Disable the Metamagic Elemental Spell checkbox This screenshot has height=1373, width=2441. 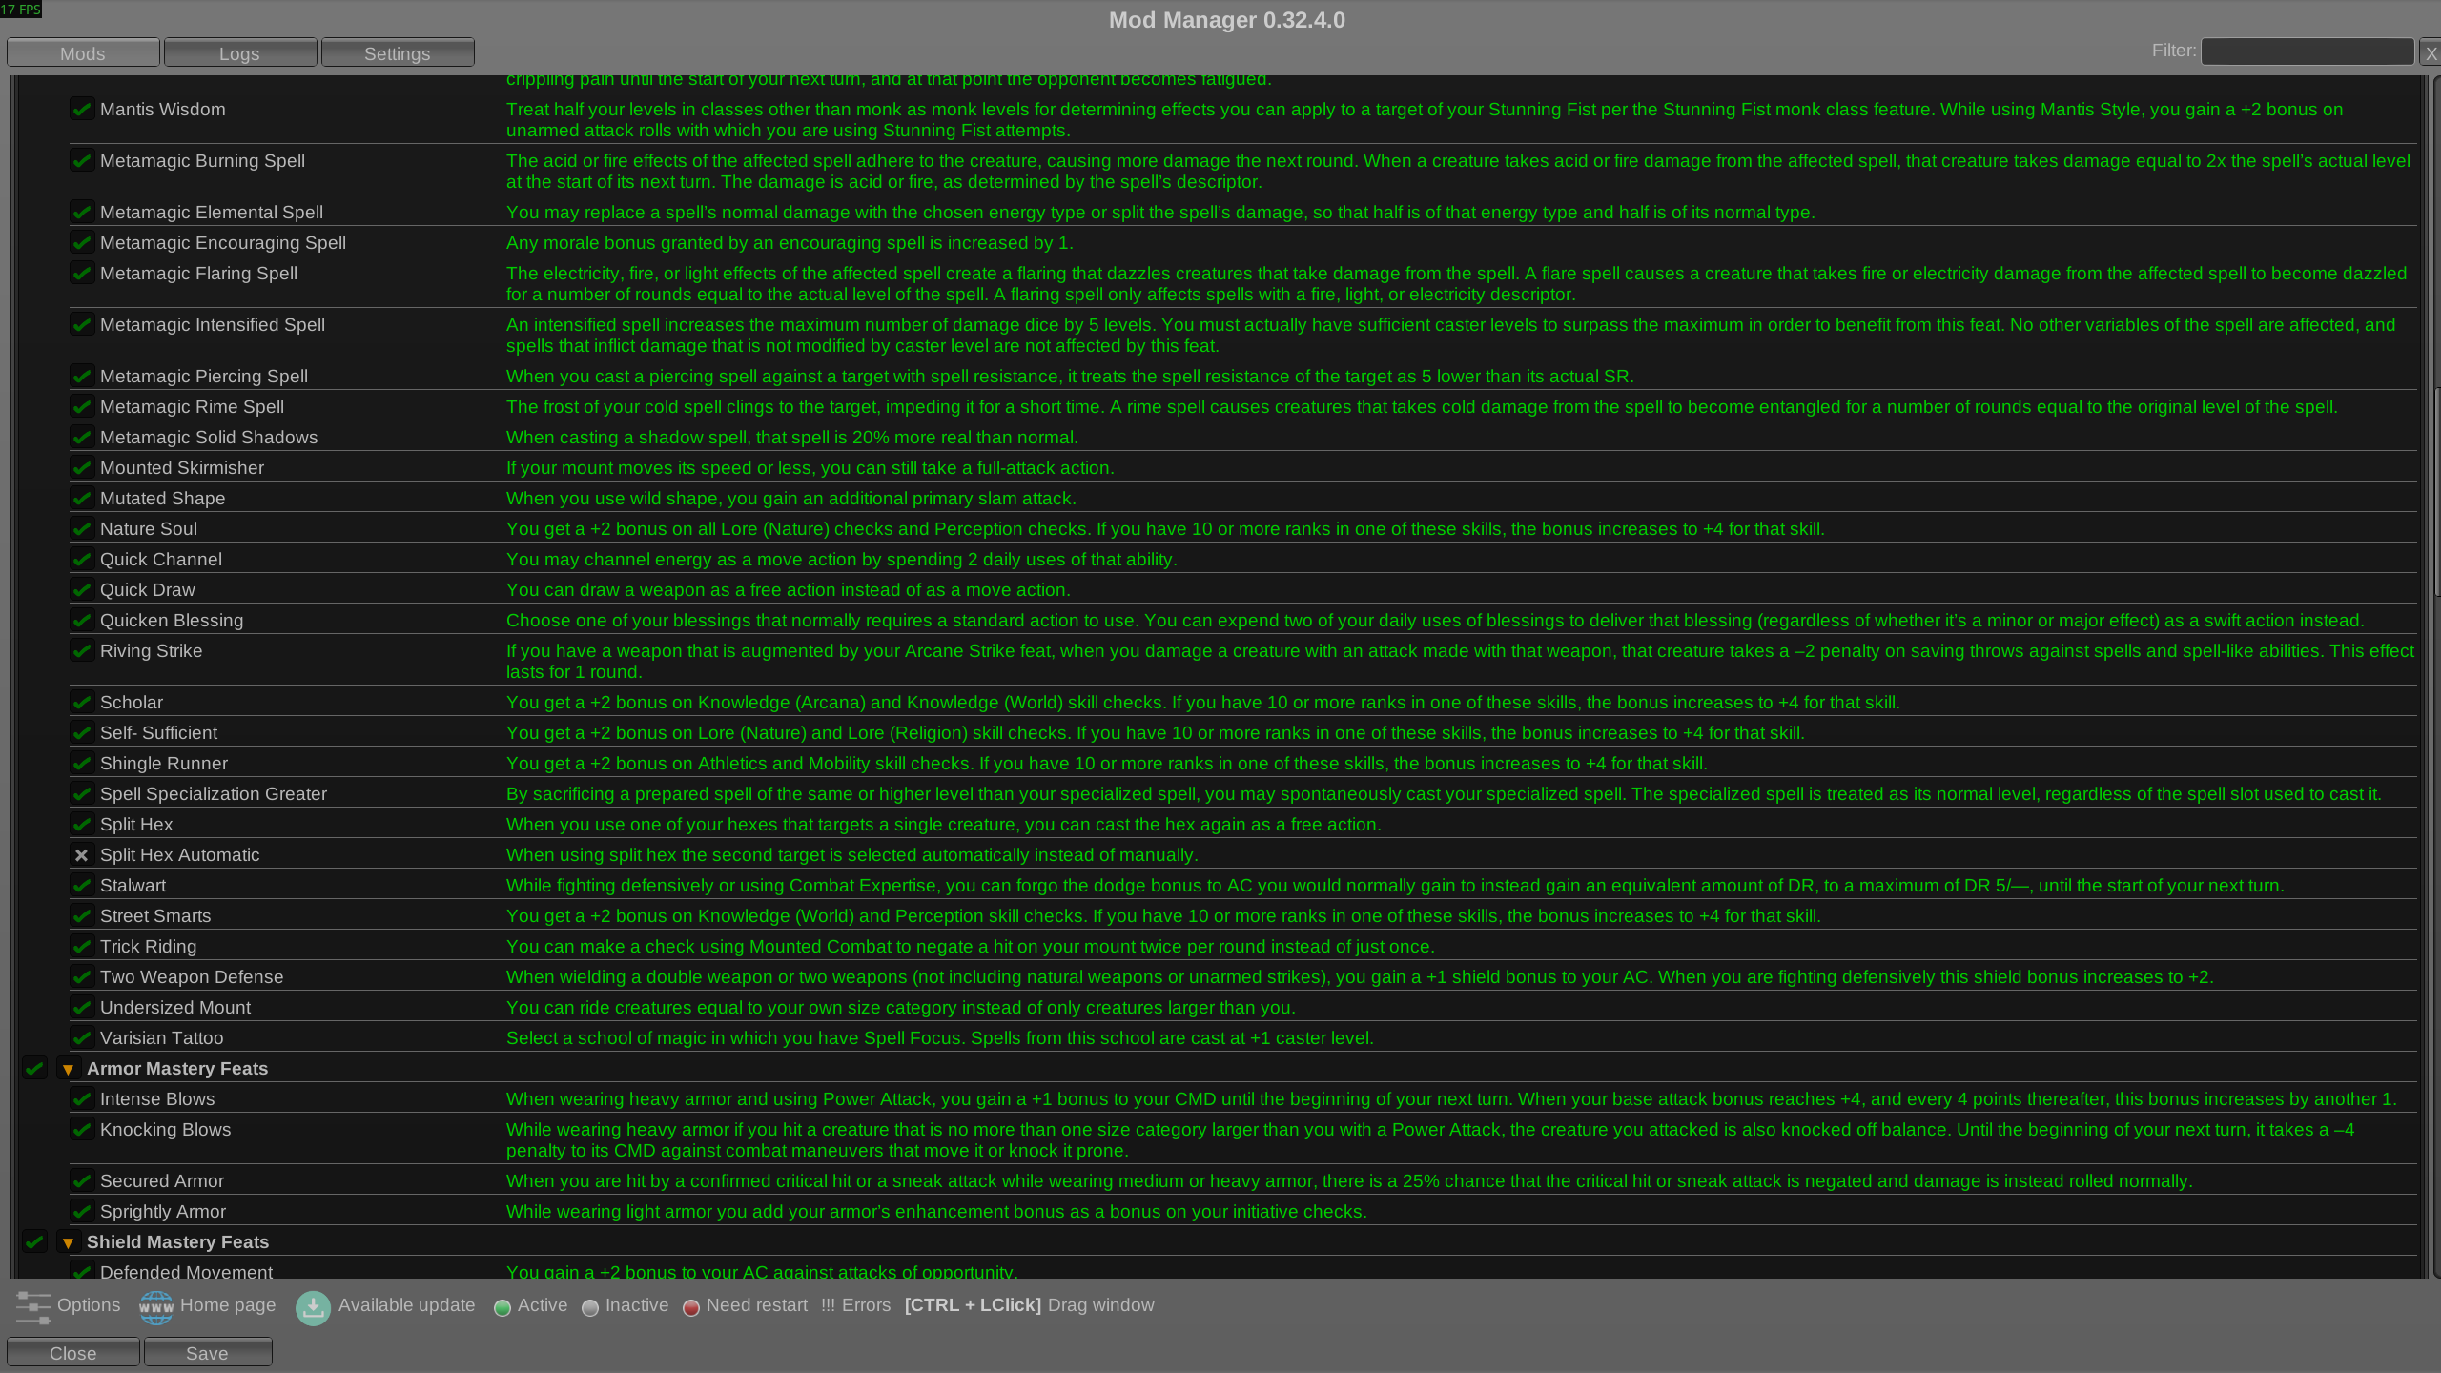pyautogui.click(x=82, y=213)
